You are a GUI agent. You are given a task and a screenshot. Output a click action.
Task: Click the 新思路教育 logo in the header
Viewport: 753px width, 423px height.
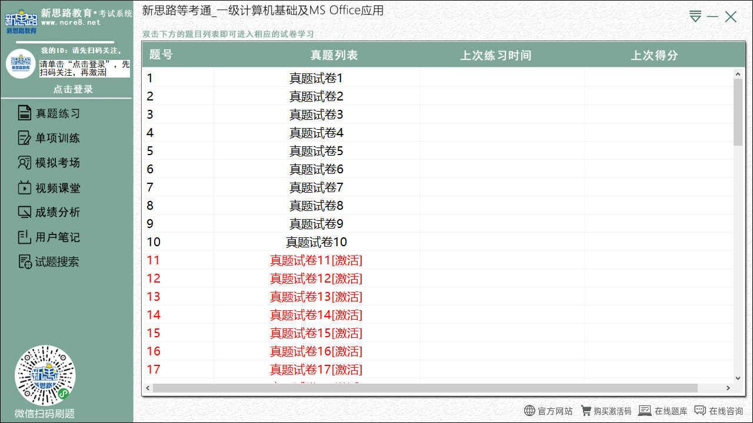click(21, 21)
